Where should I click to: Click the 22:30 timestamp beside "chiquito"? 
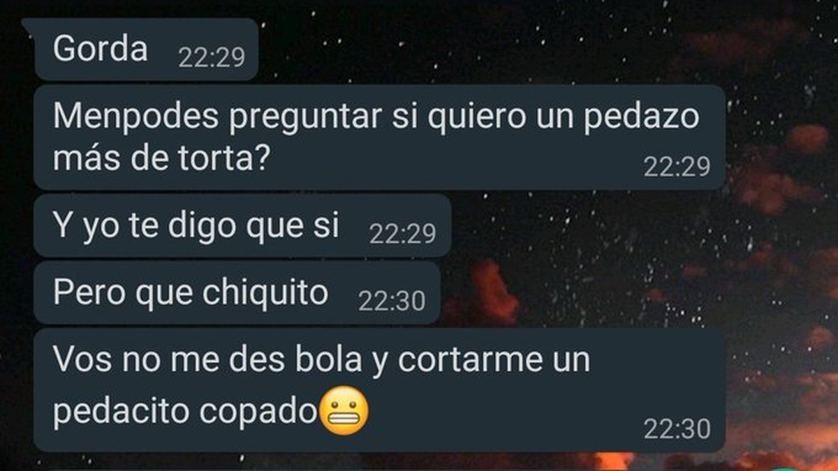[392, 301]
